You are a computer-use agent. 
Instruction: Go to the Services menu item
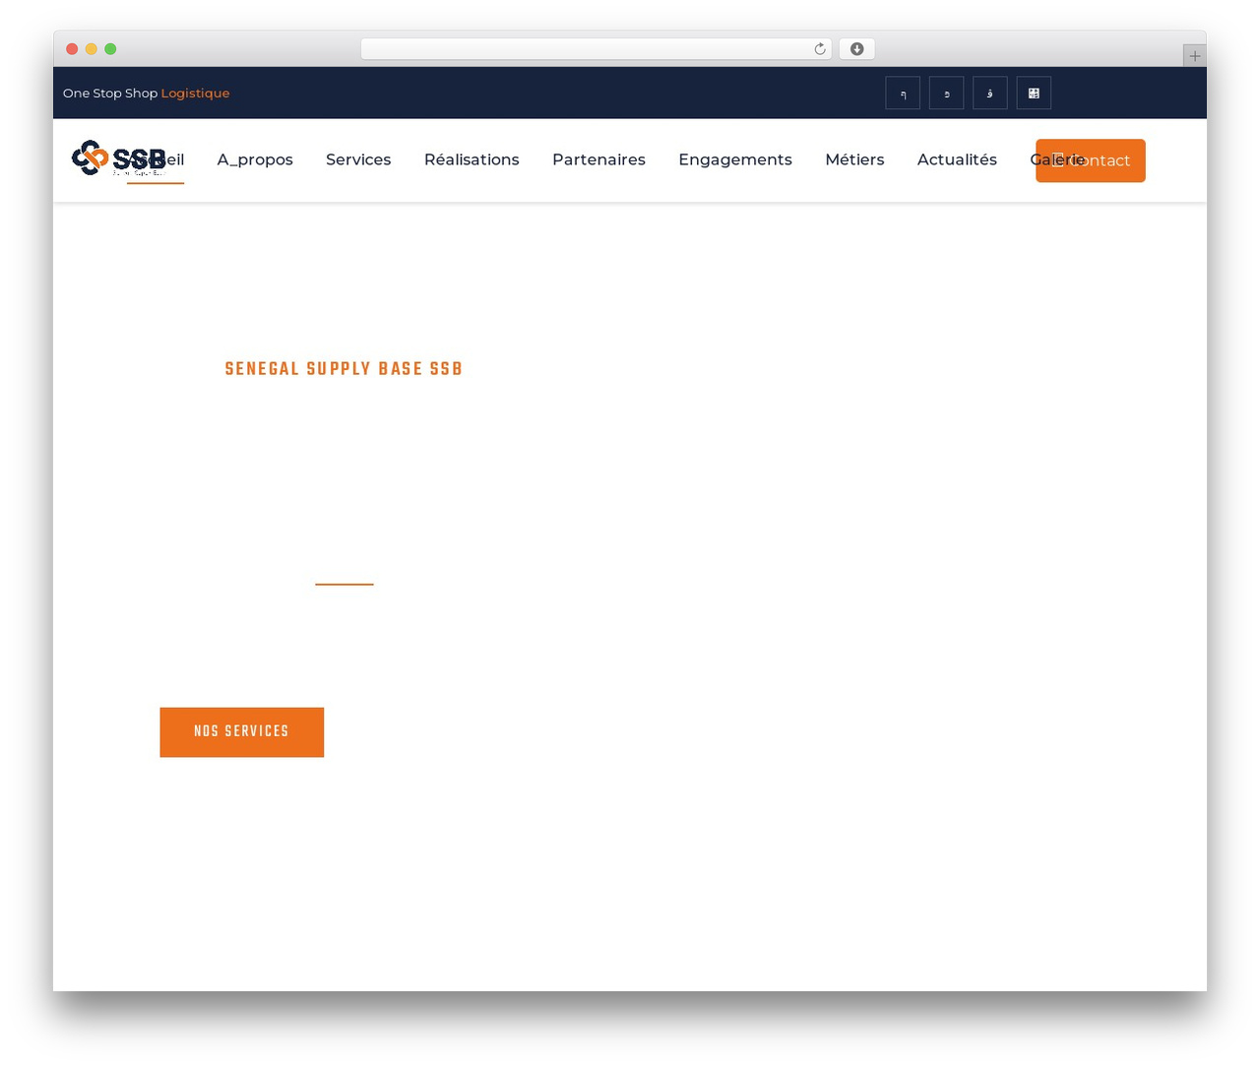click(x=358, y=159)
